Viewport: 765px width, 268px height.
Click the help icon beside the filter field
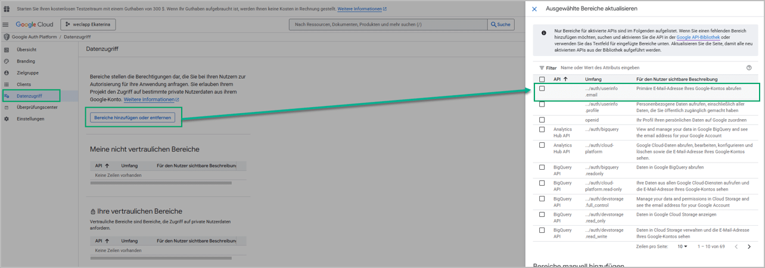[x=749, y=68]
